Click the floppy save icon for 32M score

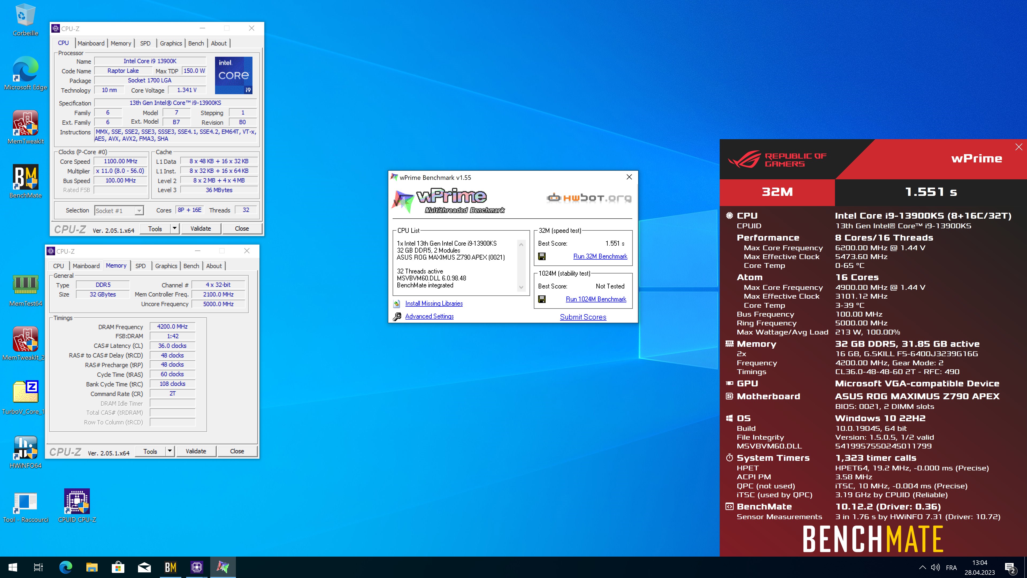pos(542,256)
